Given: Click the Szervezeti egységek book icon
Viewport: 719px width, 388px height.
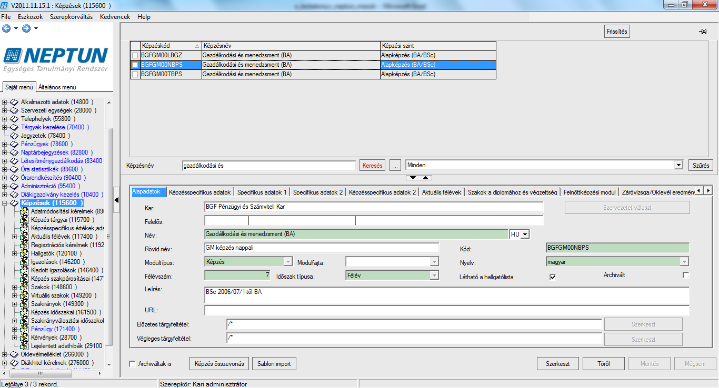Looking at the screenshot, I should coord(14,110).
